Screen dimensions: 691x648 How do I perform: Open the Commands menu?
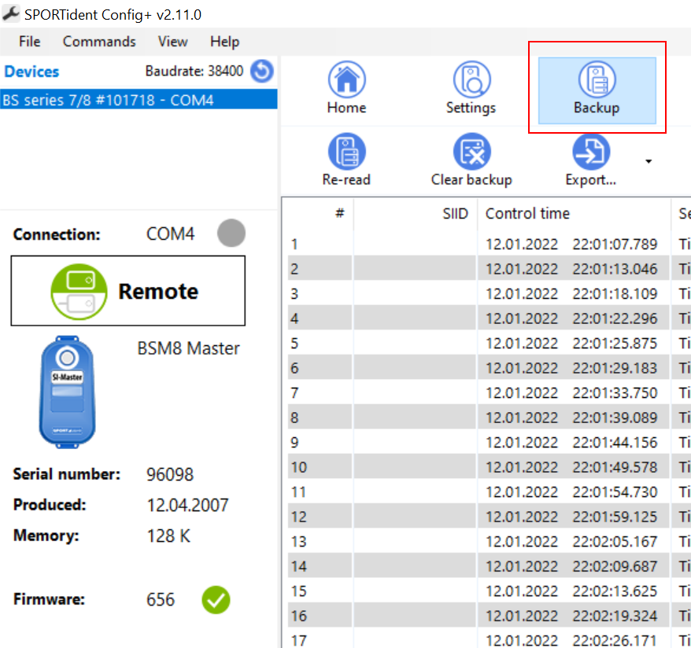pos(99,42)
